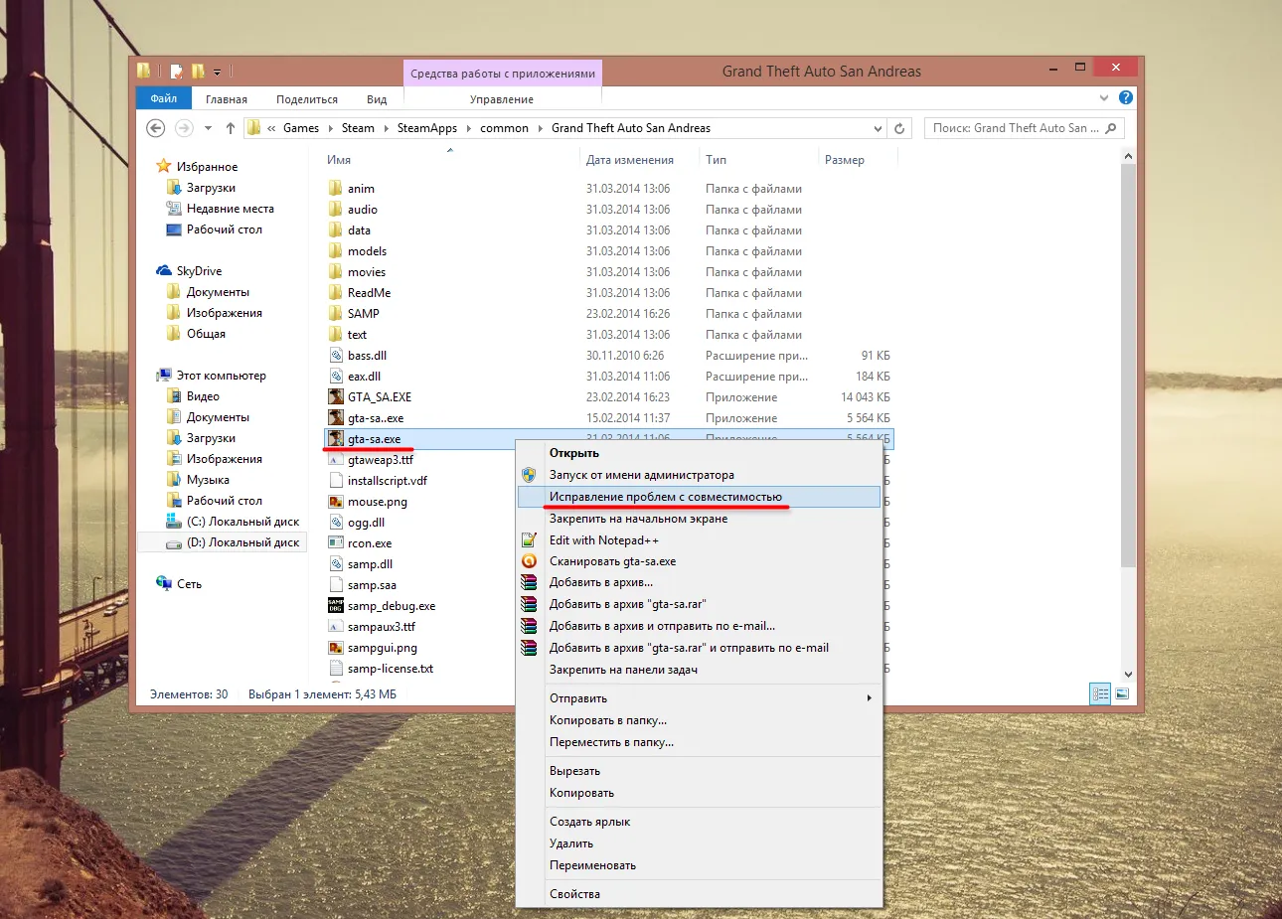The width and height of the screenshot is (1282, 919).
Task: Refresh the Grand Theft Auto San Andreas folder
Action: click(x=899, y=128)
